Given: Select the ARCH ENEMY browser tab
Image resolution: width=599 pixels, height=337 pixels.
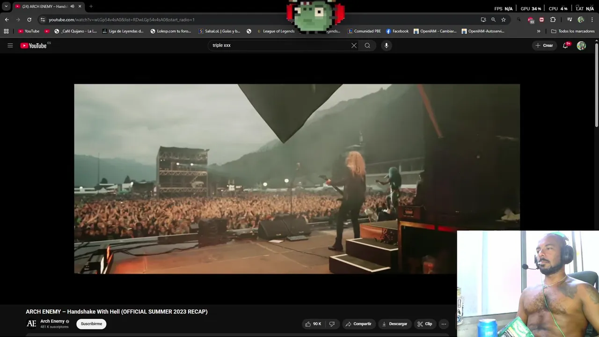Looking at the screenshot, I should pyautogui.click(x=49, y=7).
